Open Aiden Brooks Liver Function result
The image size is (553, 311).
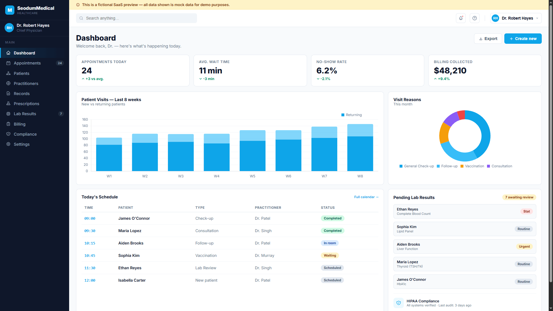point(465,246)
